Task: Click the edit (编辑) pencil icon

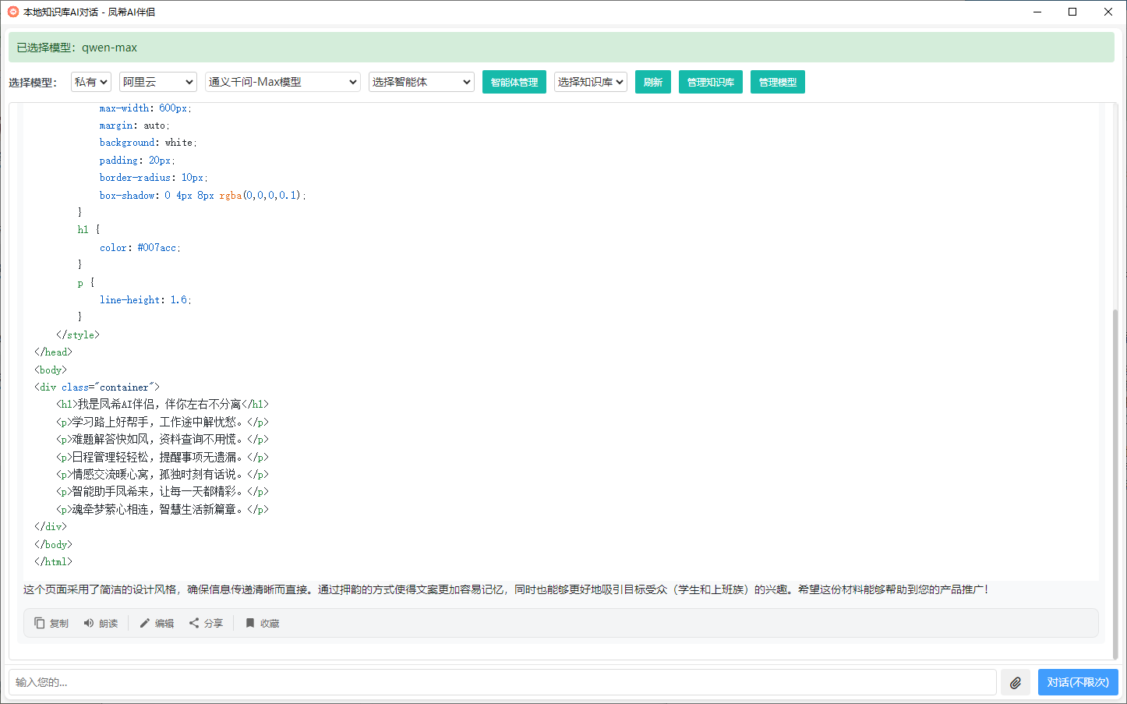Action: pos(145,623)
